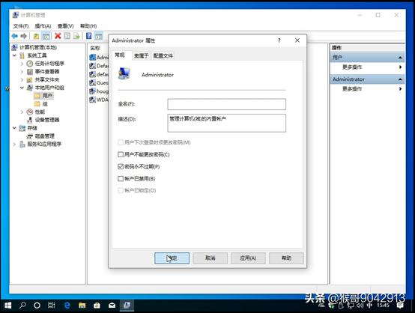Click greyed 用户下次登录时须更改密码 checkbox
The image size is (415, 313).
pos(121,142)
